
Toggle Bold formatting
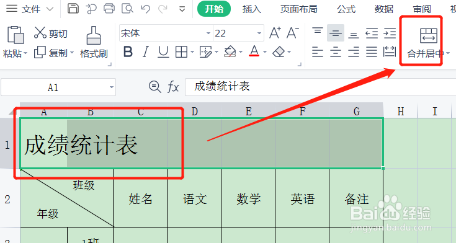128,52
